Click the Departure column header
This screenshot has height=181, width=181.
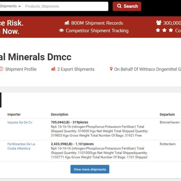[167, 114]
